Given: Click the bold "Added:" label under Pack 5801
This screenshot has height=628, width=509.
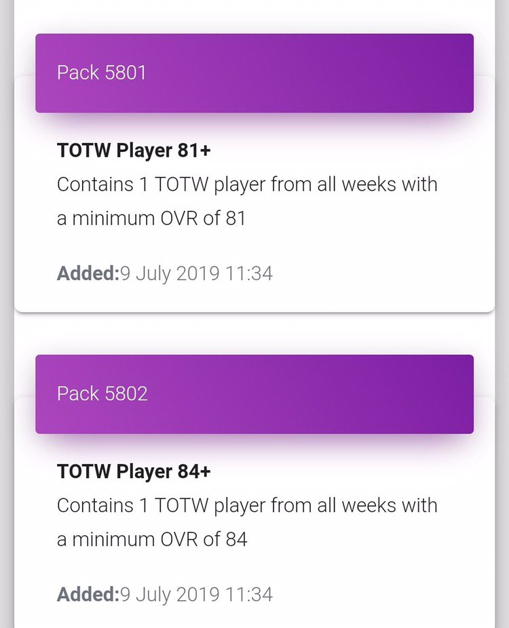Looking at the screenshot, I should 88,274.
